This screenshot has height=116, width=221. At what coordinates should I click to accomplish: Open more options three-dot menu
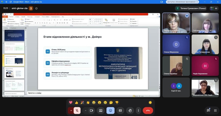tap(138, 111)
